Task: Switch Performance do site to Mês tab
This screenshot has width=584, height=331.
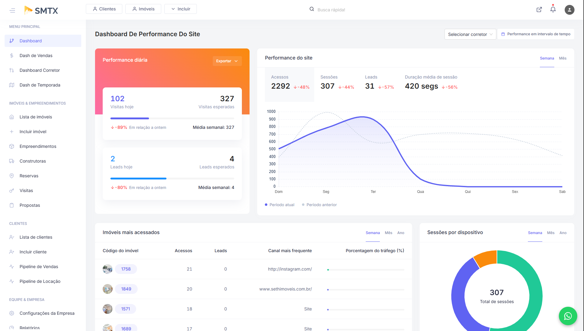Action: 563,58
